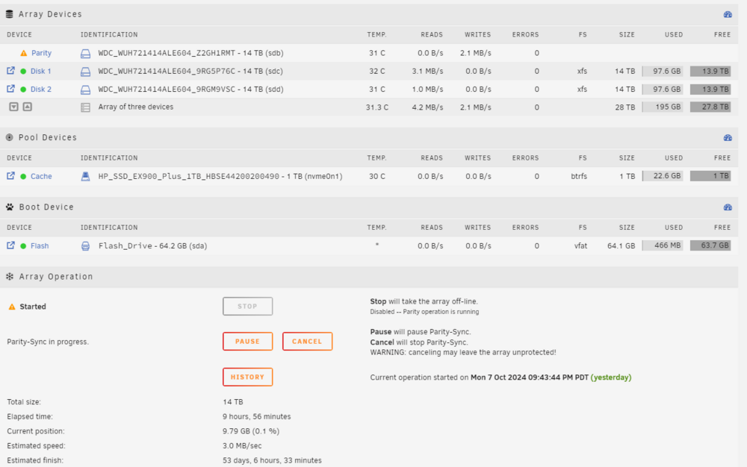Click Disk 1 used 97.6 GB bar

pos(662,72)
